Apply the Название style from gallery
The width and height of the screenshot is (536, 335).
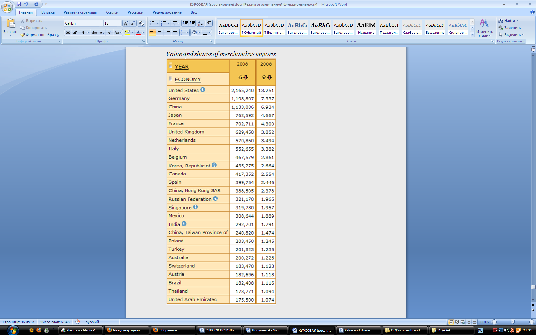[x=366, y=28]
